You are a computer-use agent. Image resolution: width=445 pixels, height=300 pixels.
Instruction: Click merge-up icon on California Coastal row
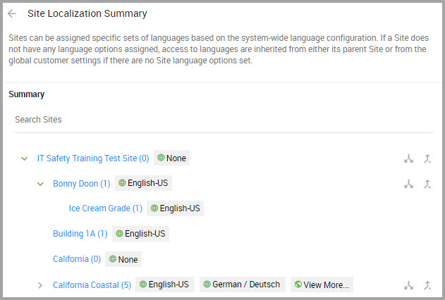point(427,285)
